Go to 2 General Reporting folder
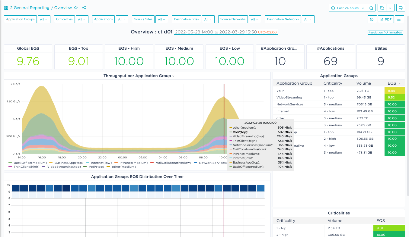This screenshot has height=237, width=409. tap(30, 8)
